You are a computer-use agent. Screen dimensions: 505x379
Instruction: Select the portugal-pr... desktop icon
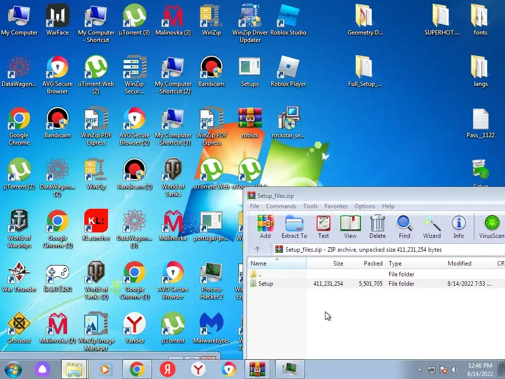[211, 225]
